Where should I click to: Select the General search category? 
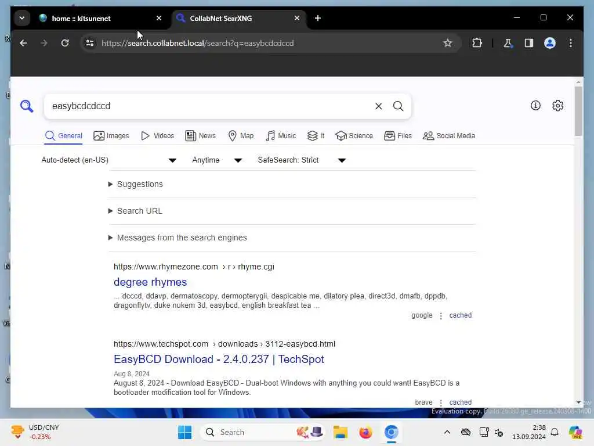point(63,136)
